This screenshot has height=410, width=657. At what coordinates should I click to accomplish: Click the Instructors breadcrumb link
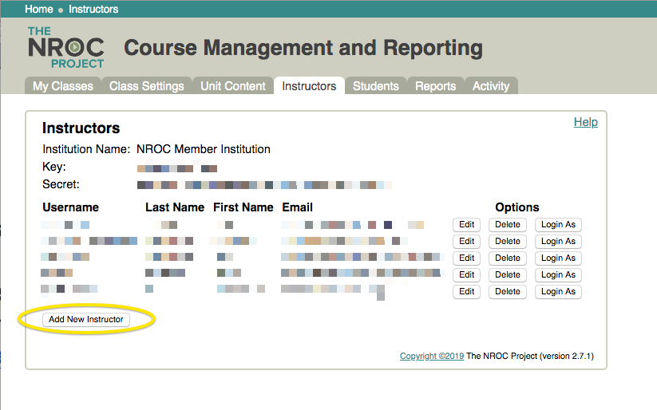(93, 9)
